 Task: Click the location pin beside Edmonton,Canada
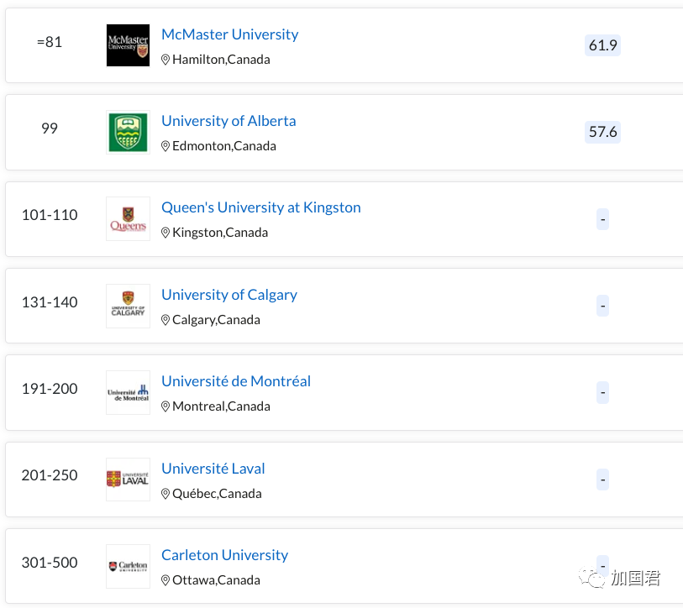[165, 146]
